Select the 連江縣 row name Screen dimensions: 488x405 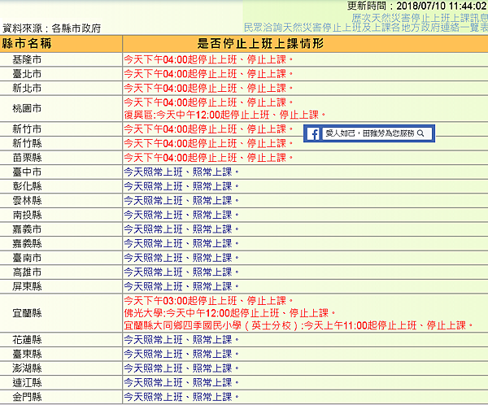point(27,382)
